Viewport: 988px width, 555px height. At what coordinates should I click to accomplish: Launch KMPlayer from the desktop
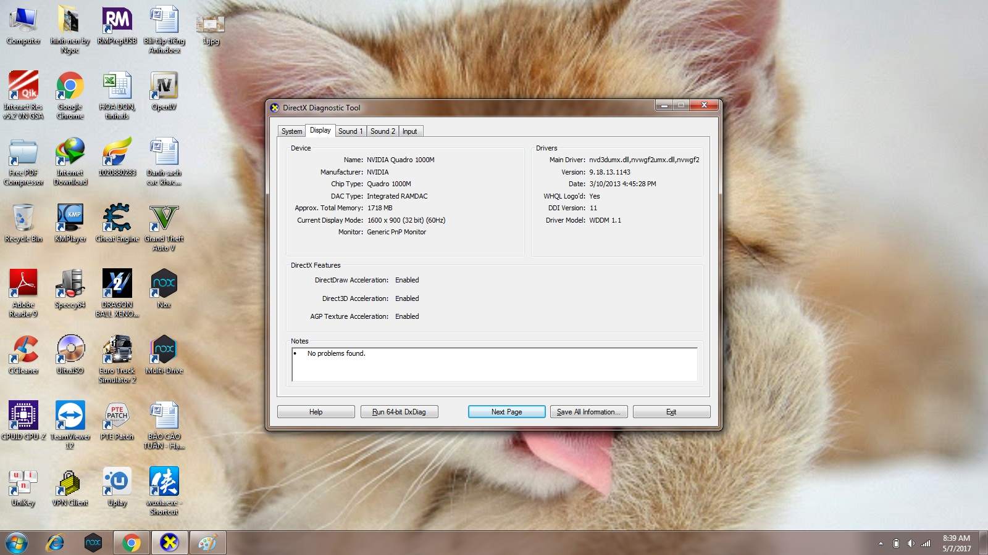[70, 223]
